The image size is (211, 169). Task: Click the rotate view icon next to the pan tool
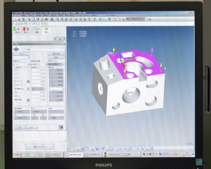(107, 149)
